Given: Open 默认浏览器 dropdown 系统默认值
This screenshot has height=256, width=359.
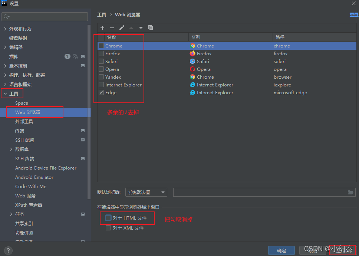Looking at the screenshot, I should [146, 192].
